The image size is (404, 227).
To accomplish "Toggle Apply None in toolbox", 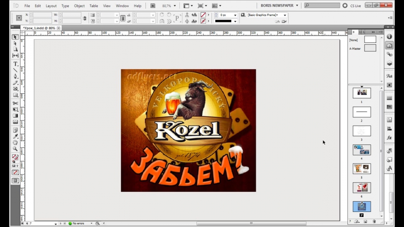I will [x=15, y=173].
